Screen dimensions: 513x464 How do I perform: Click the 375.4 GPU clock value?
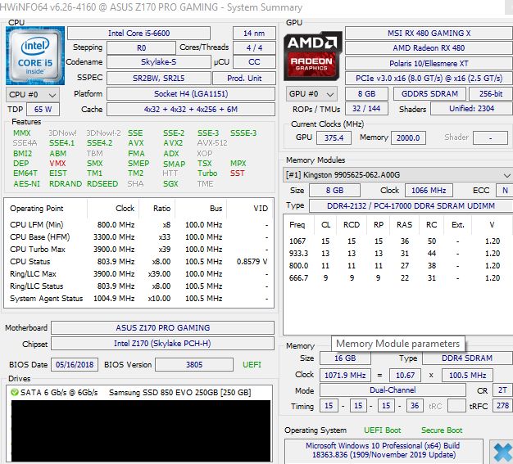[x=334, y=138]
